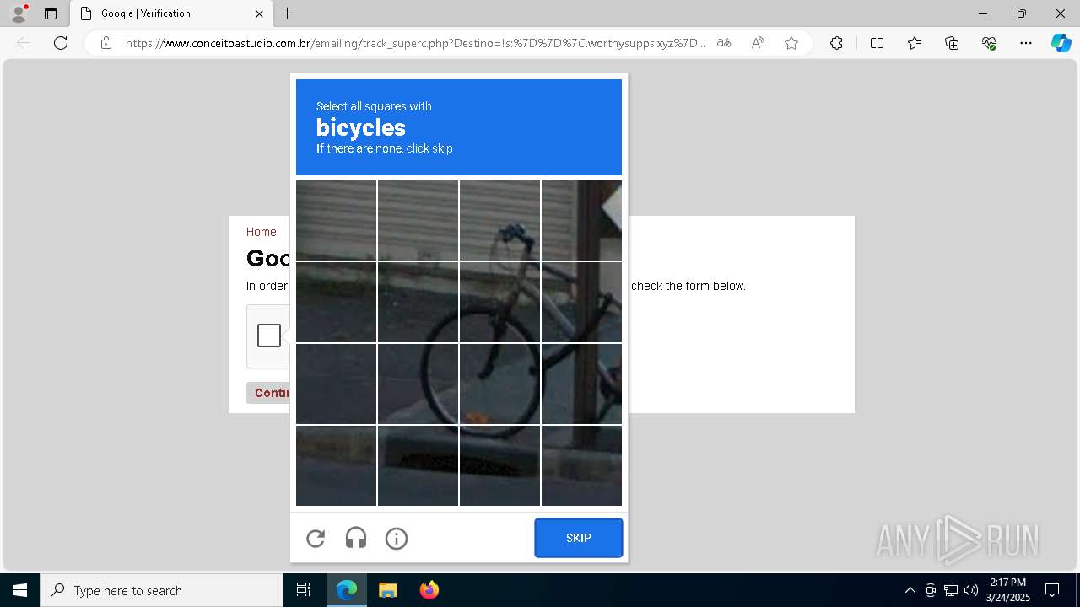Switch to audio challenge headphones icon
1080x607 pixels.
pos(356,538)
